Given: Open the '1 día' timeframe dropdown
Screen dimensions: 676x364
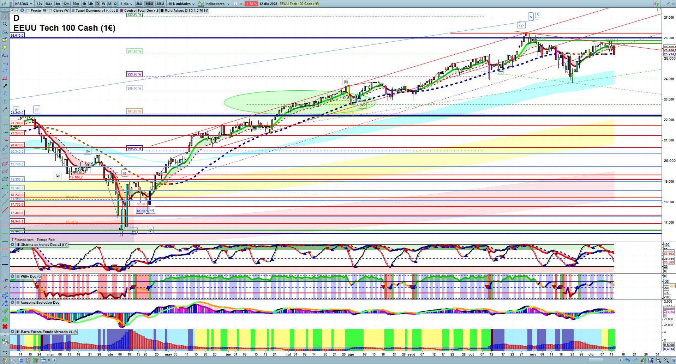Looking at the screenshot, I should 126,4.
